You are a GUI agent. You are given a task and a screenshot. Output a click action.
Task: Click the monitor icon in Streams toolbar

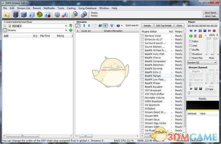112,26
